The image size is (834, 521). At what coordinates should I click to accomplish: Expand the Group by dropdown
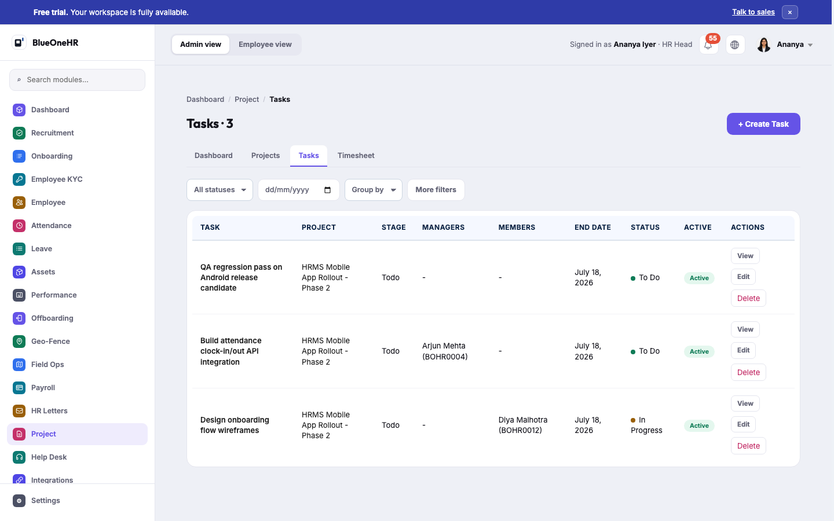374,190
